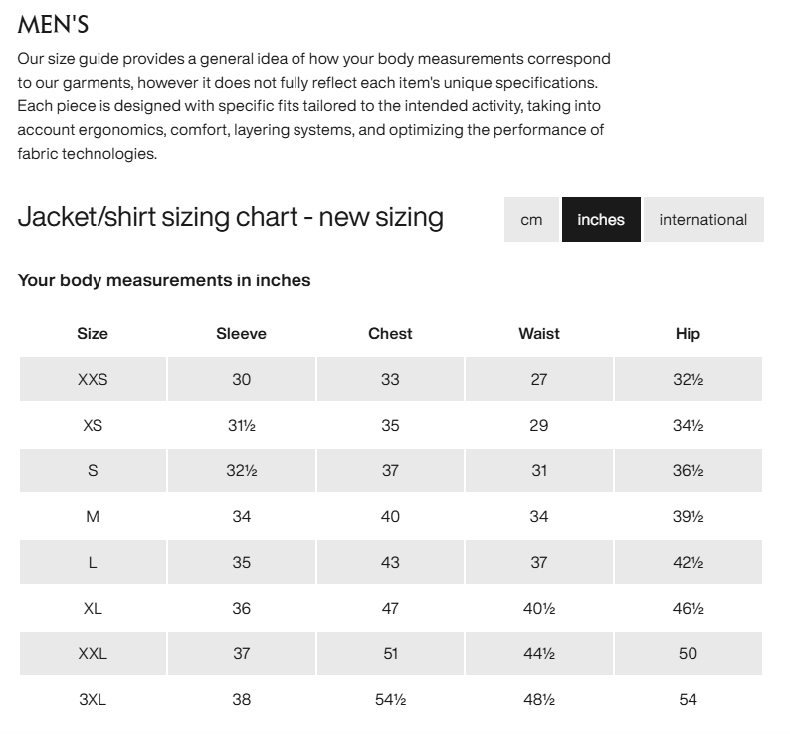The width and height of the screenshot is (790, 734).
Task: Click the Jacket/shirt sizing chart heading
Action: tap(230, 217)
